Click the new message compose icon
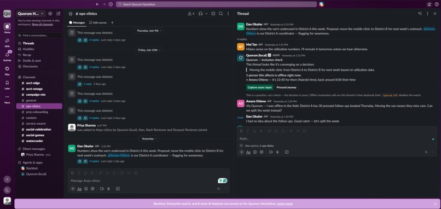Viewport: 441px width, 209px height. 58,14
